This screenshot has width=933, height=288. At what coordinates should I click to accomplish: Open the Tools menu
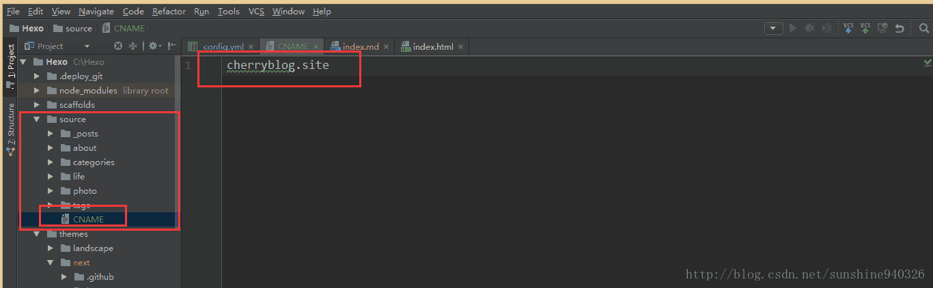pyautogui.click(x=229, y=11)
